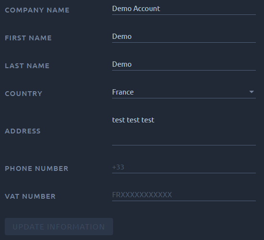Click the 'Demo' text in Last Name
Image resolution: width=264 pixels, height=240 pixels.
122,64
